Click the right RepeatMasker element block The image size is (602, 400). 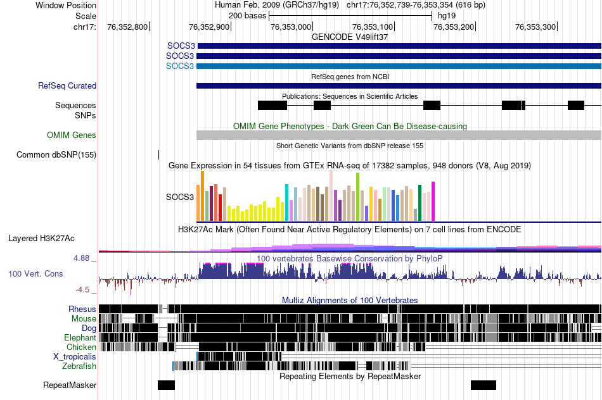pos(484,385)
